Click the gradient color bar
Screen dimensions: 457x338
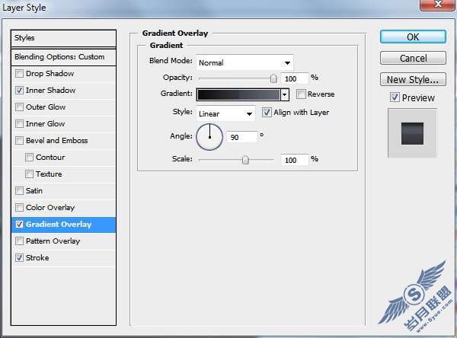point(238,94)
